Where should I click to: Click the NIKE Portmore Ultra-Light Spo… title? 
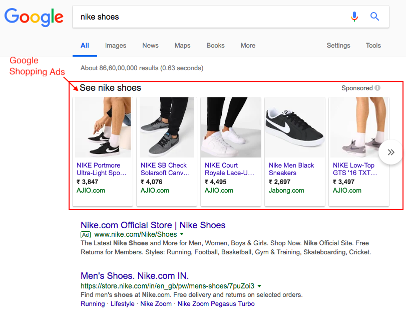[102, 169]
